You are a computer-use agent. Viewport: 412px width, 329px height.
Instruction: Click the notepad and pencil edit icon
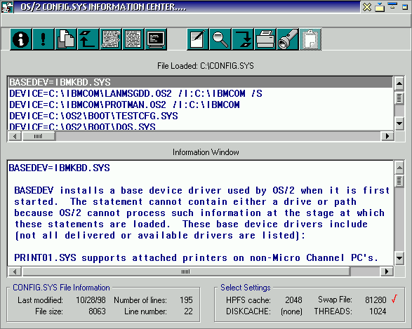198,39
